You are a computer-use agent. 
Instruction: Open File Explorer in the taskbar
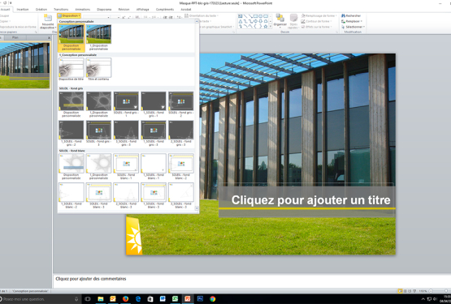click(x=101, y=299)
